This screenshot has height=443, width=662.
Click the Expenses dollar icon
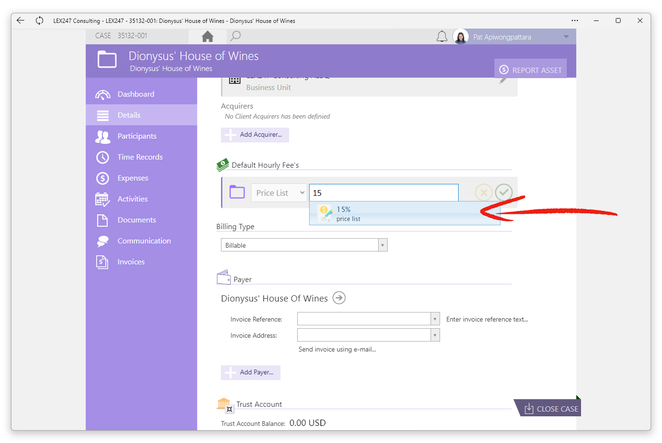coord(102,178)
